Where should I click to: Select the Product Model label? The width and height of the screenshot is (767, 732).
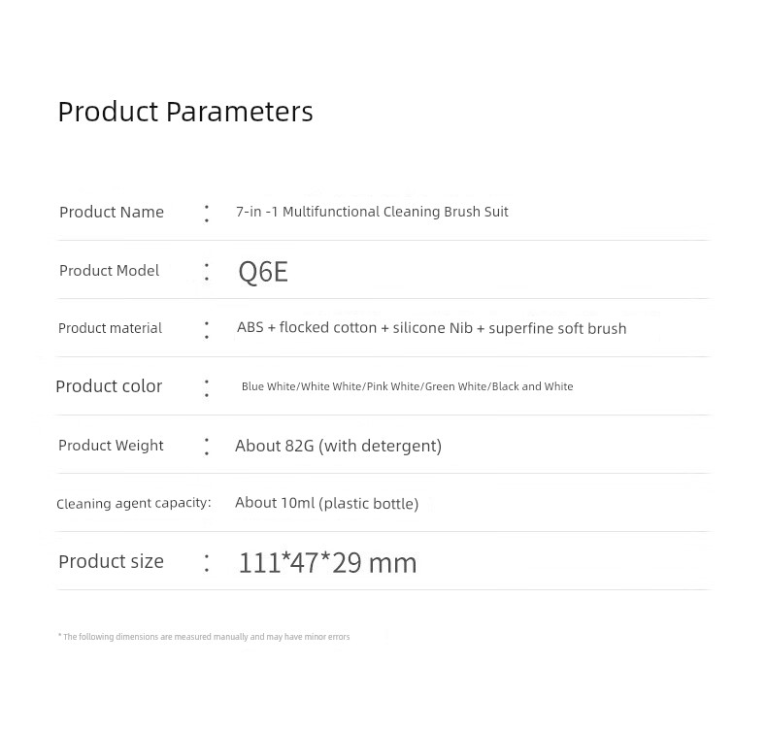point(109,271)
